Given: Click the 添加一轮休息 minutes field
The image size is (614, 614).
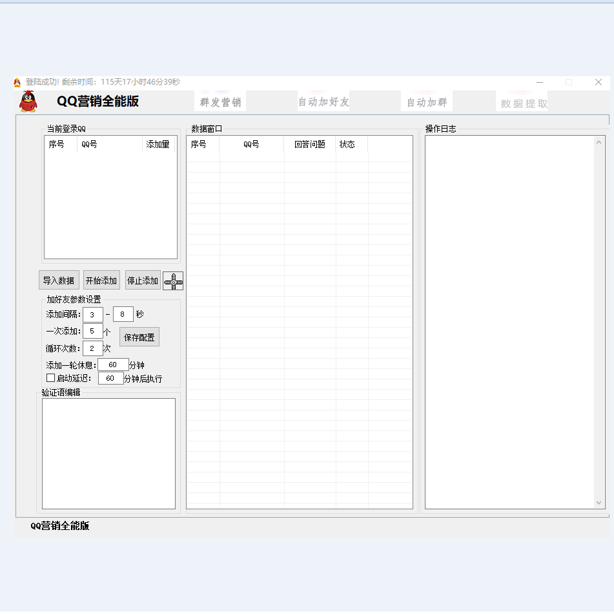Looking at the screenshot, I should (112, 365).
